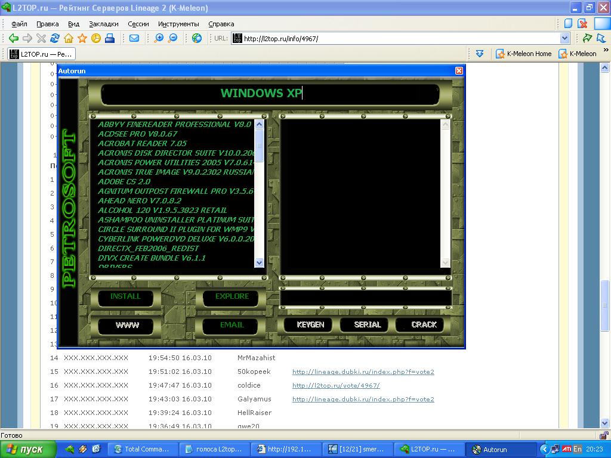Click ATI tray icon
The height and width of the screenshot is (458, 611).
click(567, 450)
